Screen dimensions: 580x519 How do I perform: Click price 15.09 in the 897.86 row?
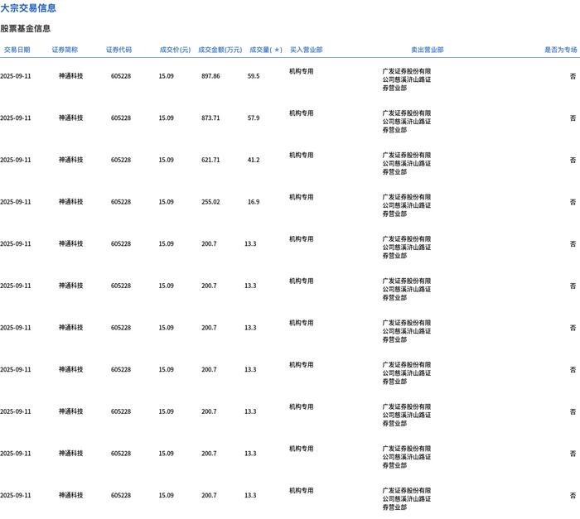[x=166, y=76]
